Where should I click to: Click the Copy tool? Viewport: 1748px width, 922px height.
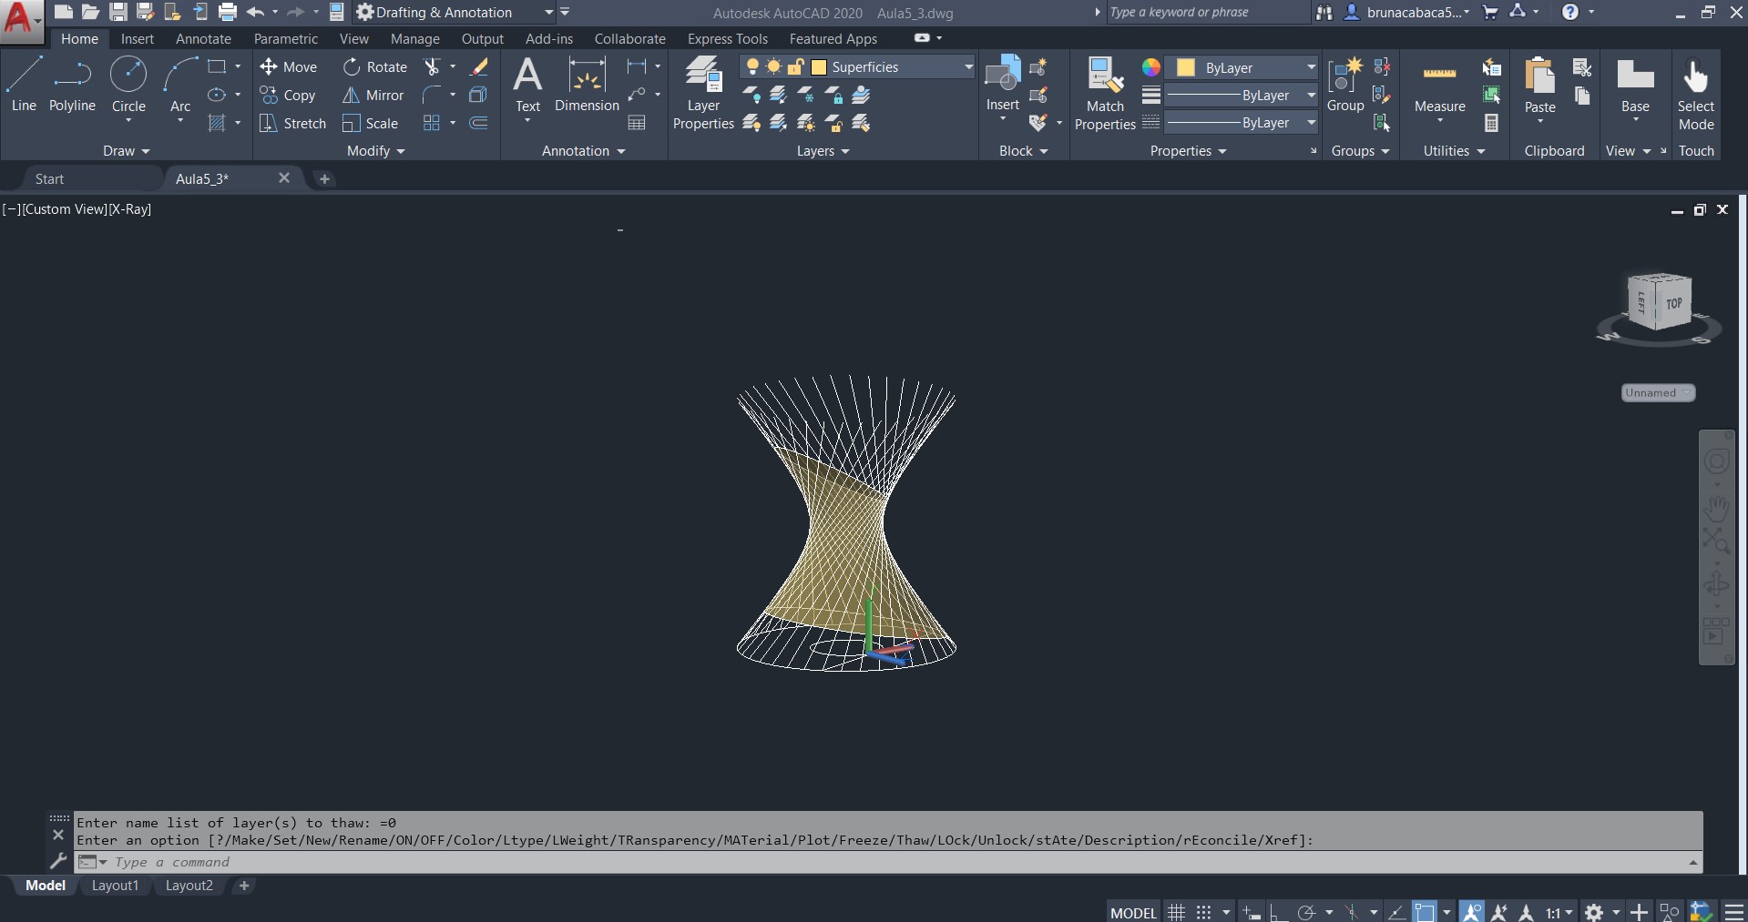(288, 95)
